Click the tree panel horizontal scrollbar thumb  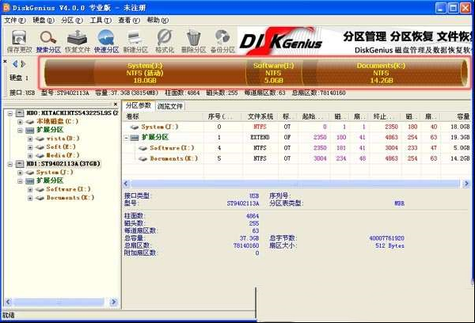pyautogui.click(x=59, y=302)
